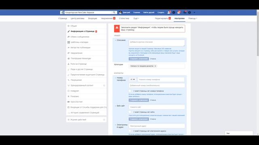259x145 pixels.
Task: Open the Статистика tab
Action: tap(124, 19)
